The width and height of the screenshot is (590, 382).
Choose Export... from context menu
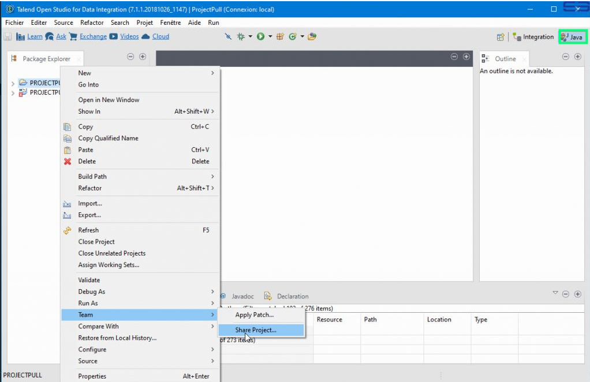click(140, 215)
